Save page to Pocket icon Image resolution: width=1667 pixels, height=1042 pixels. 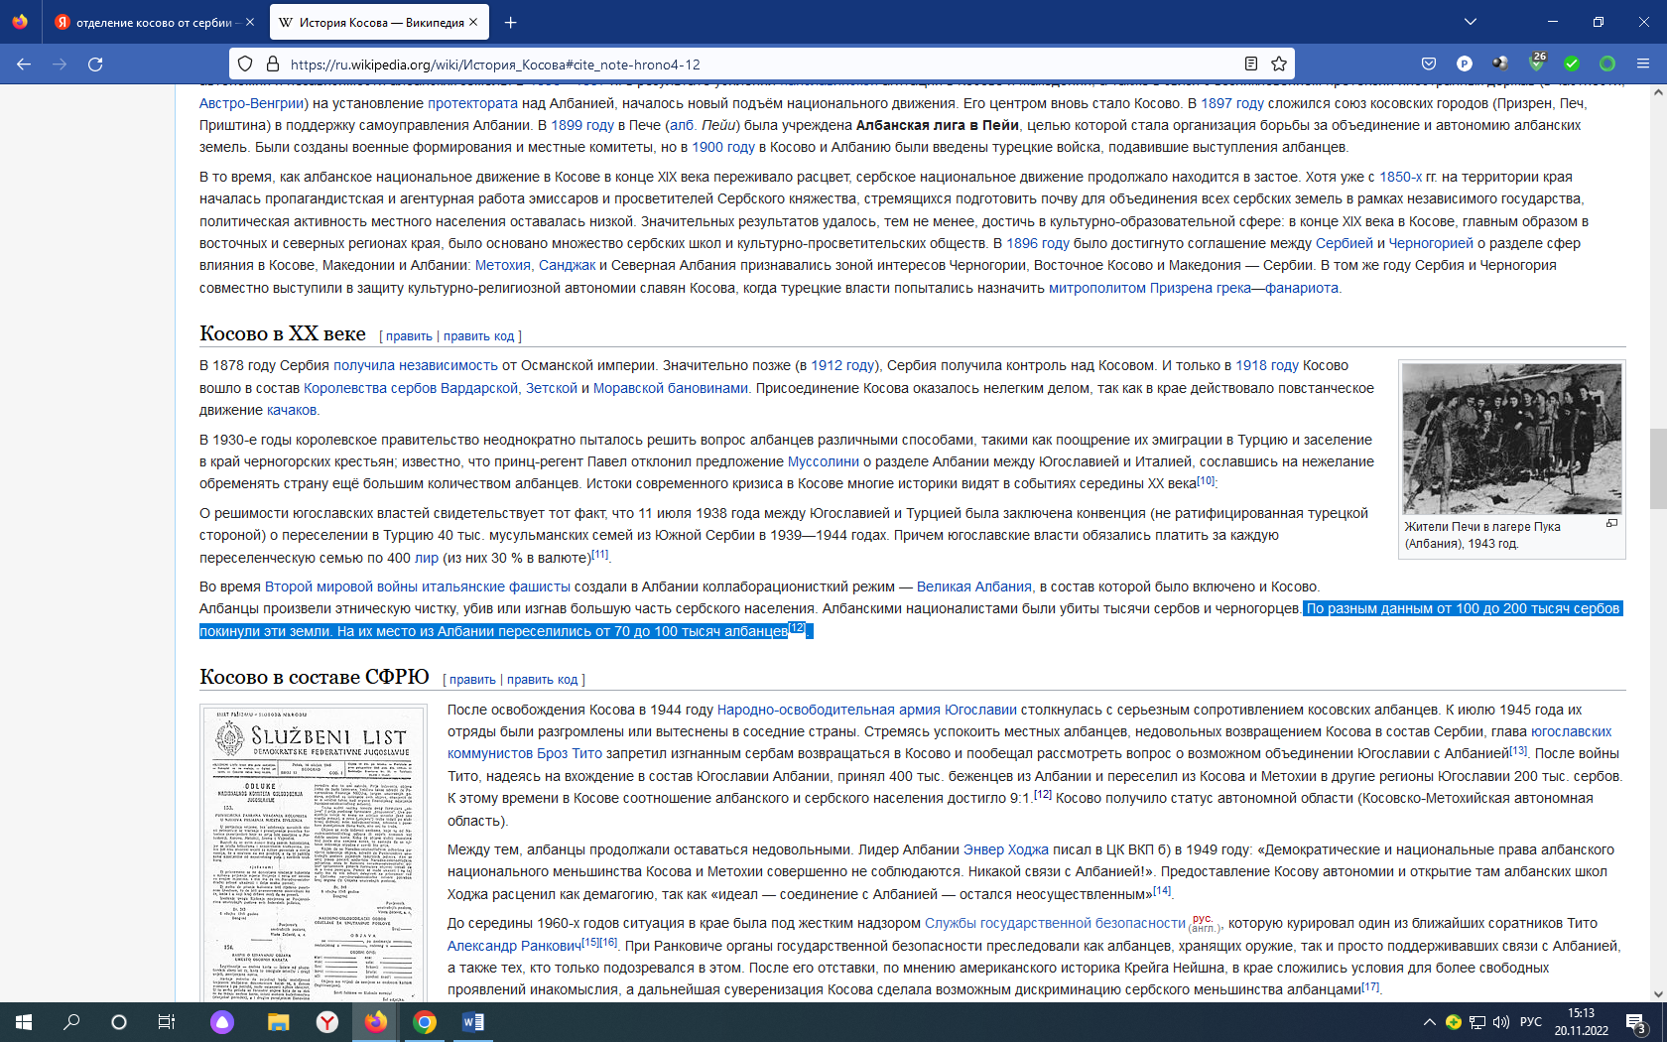click(x=1429, y=64)
